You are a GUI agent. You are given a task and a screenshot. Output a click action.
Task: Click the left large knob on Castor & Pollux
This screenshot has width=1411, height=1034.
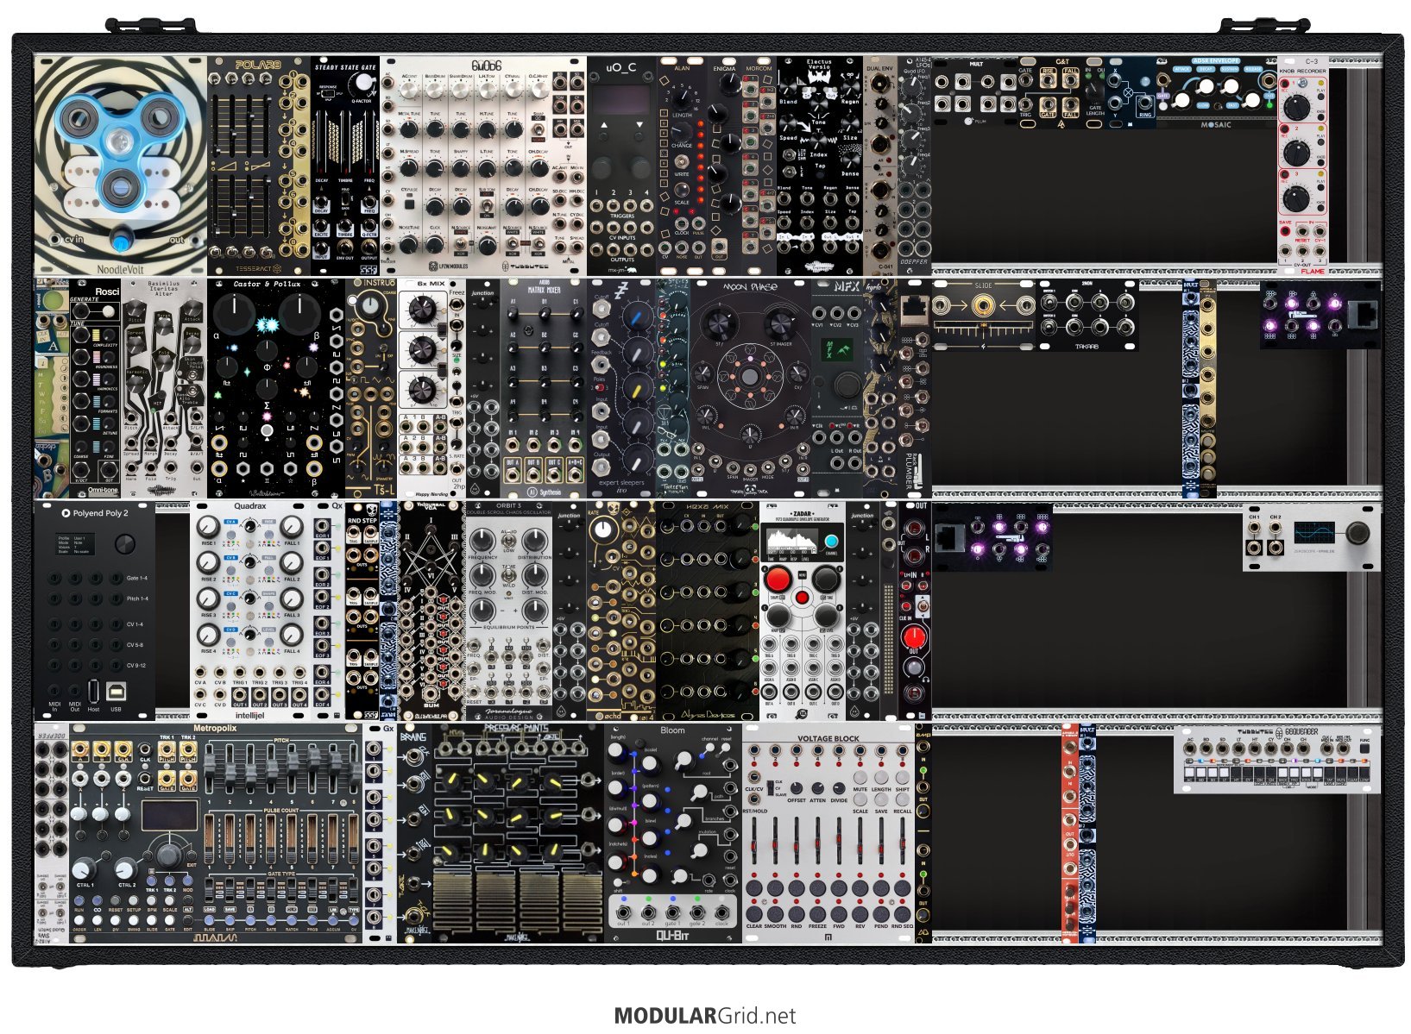235,315
